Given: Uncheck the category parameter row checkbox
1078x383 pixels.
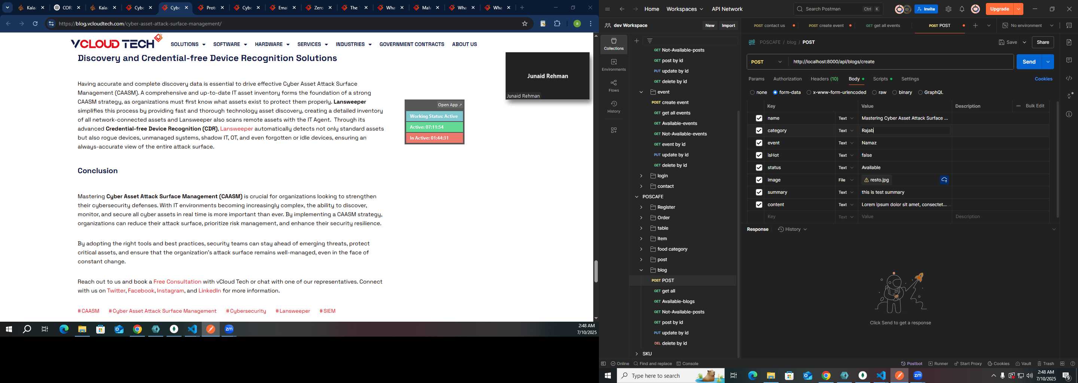Looking at the screenshot, I should pos(759,131).
